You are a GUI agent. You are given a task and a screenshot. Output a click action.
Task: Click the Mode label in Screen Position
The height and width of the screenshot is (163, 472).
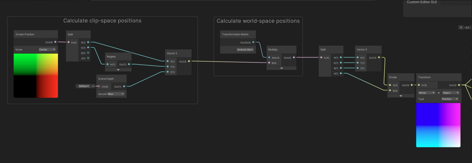19,49
